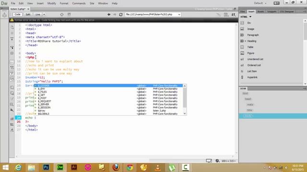Select $_POST in the code hint list
Viewport: 307px width, 172px height.
[x=108, y=98]
